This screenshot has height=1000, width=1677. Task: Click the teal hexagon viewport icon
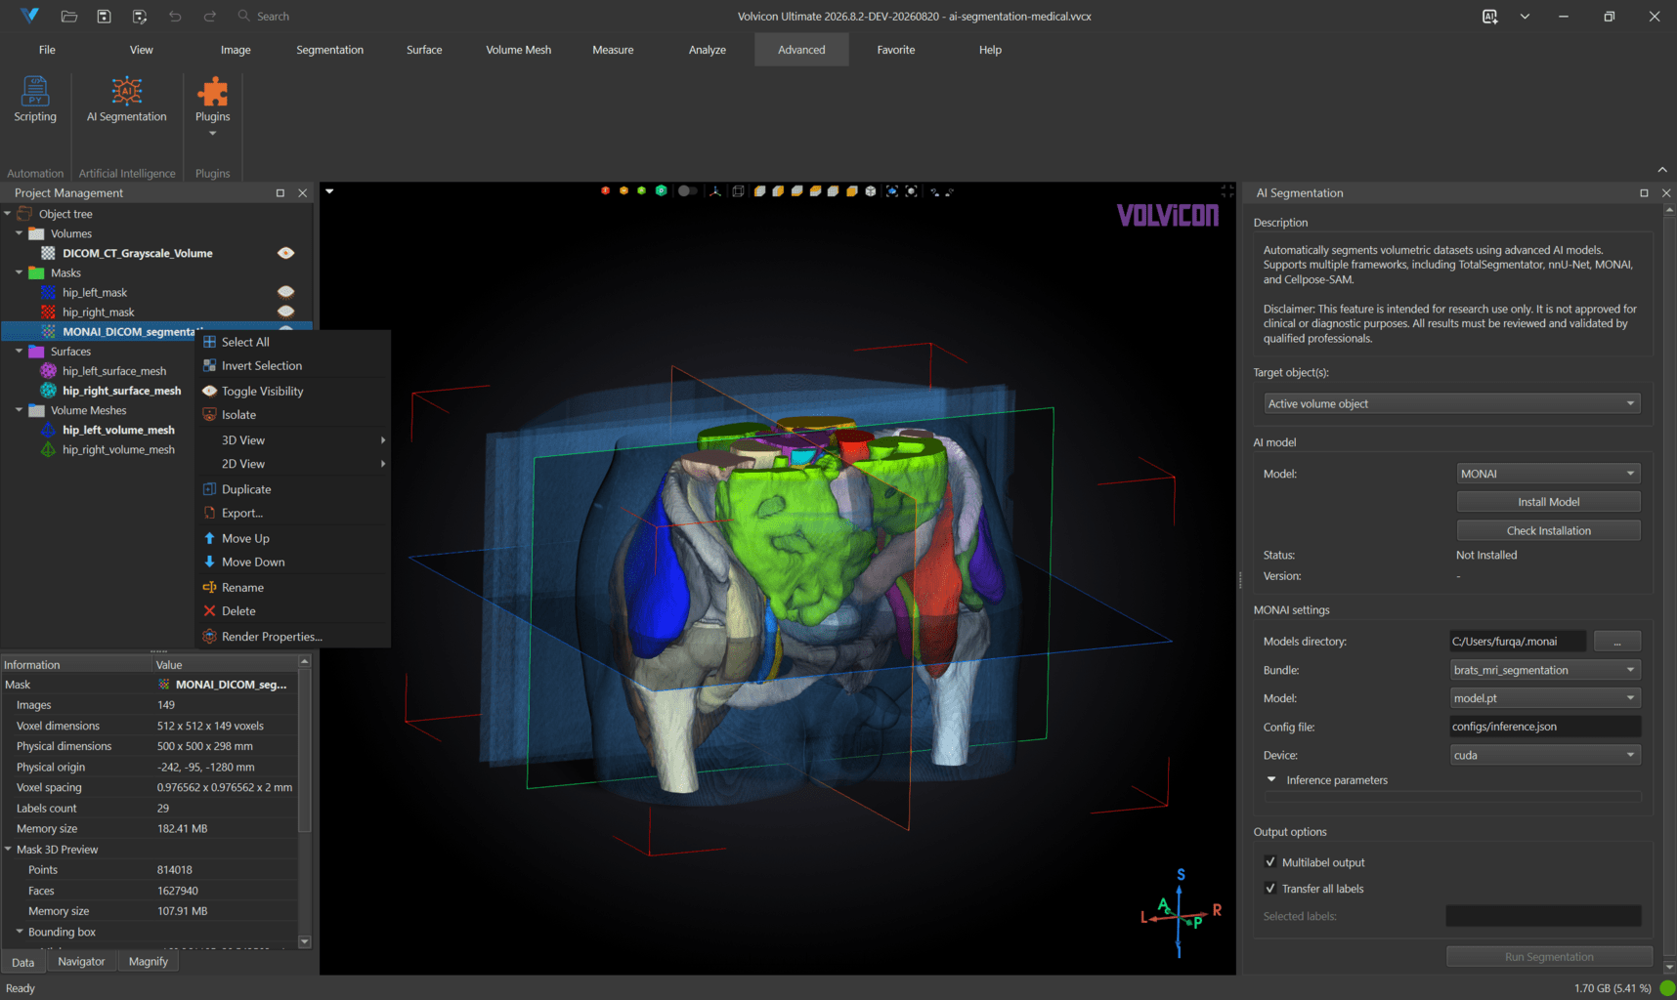(x=662, y=190)
